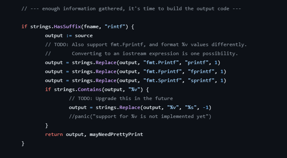Click the "sprintf" replacement string

coord(201,80)
